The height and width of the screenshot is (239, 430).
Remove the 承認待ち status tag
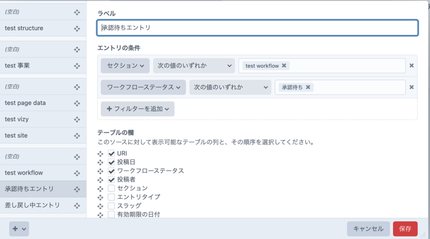coord(309,87)
